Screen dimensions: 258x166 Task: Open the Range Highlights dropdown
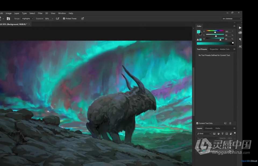[x=27, y=19]
